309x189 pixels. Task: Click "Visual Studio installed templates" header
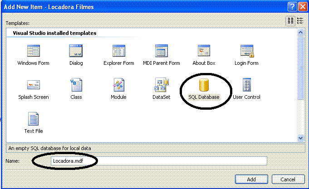coord(54,33)
